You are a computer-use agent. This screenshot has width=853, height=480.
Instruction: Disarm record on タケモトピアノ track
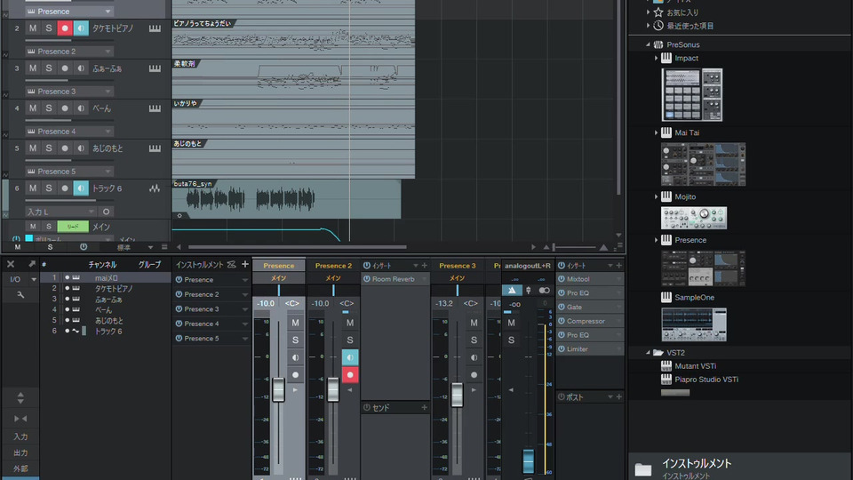65,28
